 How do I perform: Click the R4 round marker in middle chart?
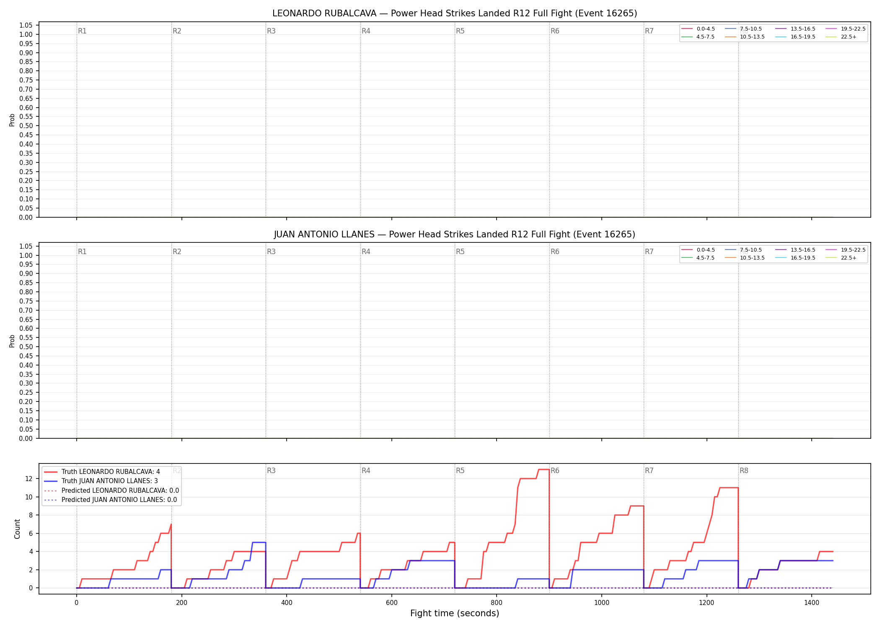(366, 252)
